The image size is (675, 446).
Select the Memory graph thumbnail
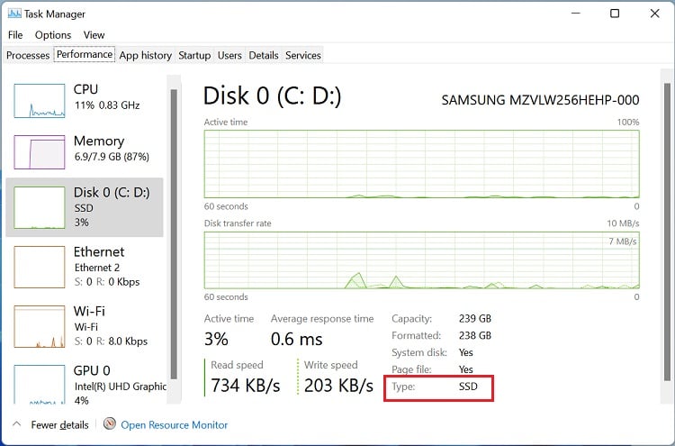40,152
